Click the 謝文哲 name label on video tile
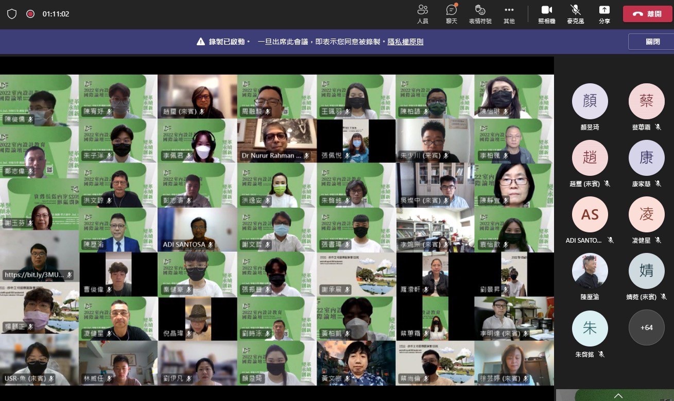This screenshot has height=401, width=674. (x=252, y=245)
